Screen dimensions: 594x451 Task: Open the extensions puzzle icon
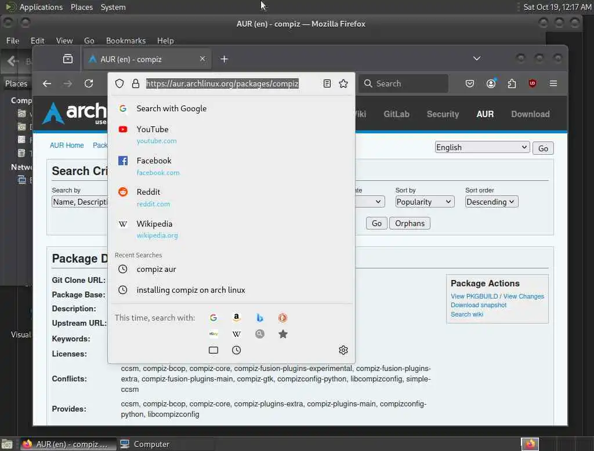(512, 83)
